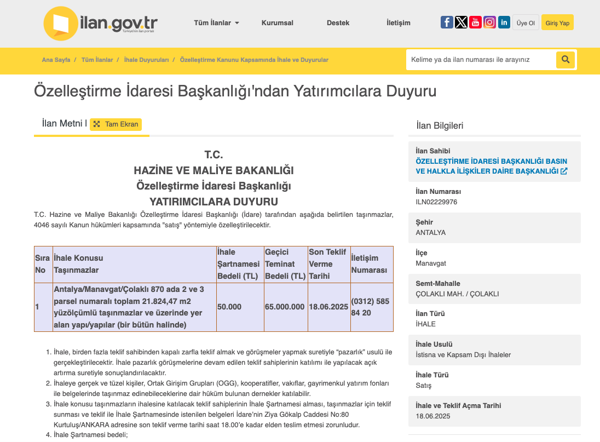Click list item 2 about Ortak Girişim Grupları
Screen dimensions: 600x442
coord(221,388)
